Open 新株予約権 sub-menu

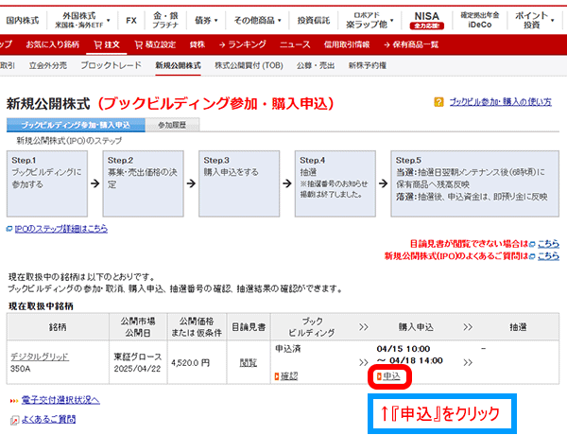coord(368,65)
